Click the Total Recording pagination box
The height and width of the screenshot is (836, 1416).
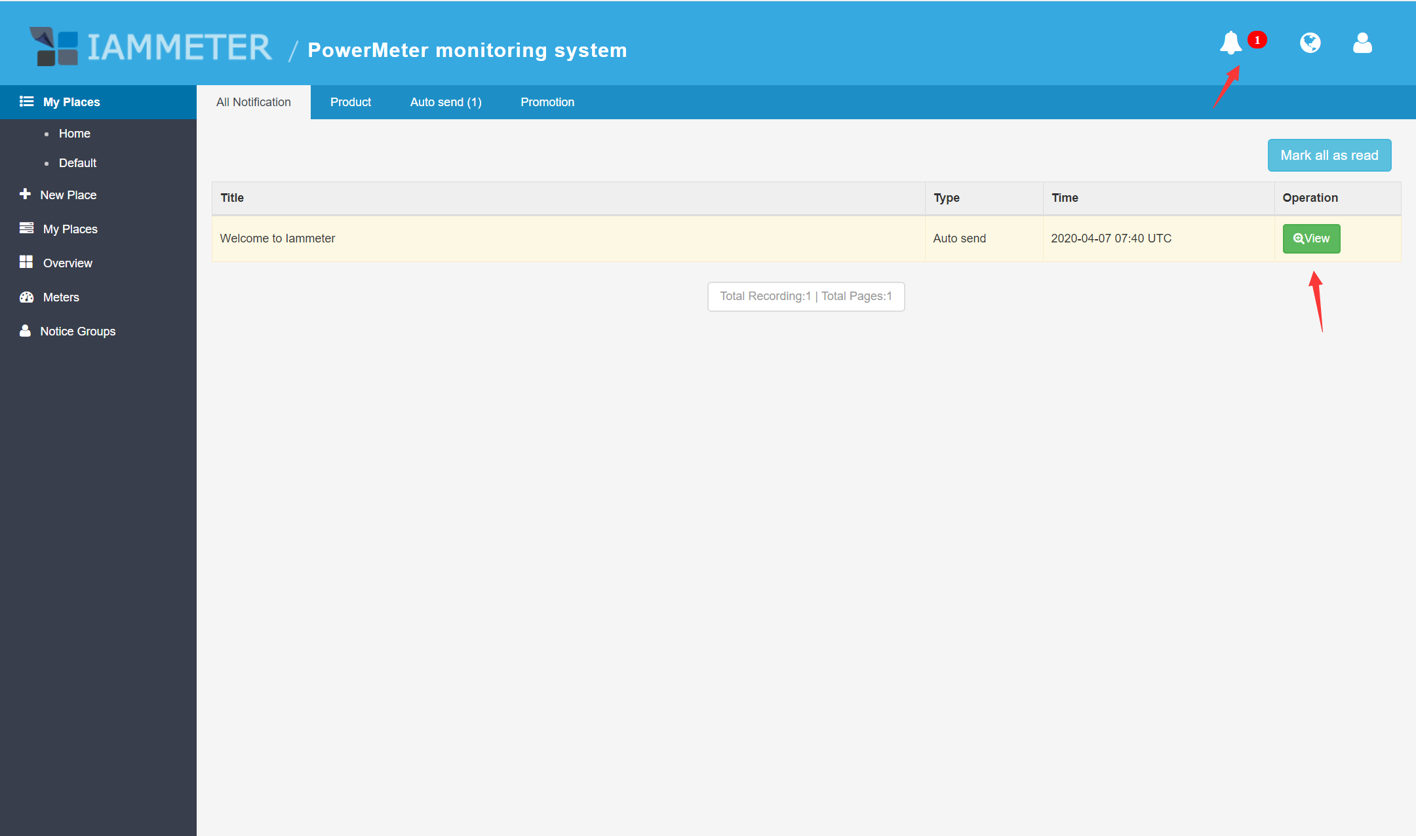(806, 296)
